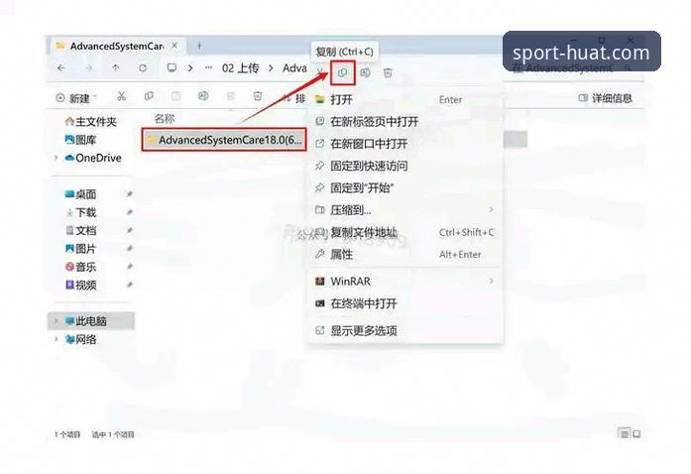Open 网络 in the sidebar
Image resolution: width=691 pixels, height=474 pixels.
click(x=81, y=339)
